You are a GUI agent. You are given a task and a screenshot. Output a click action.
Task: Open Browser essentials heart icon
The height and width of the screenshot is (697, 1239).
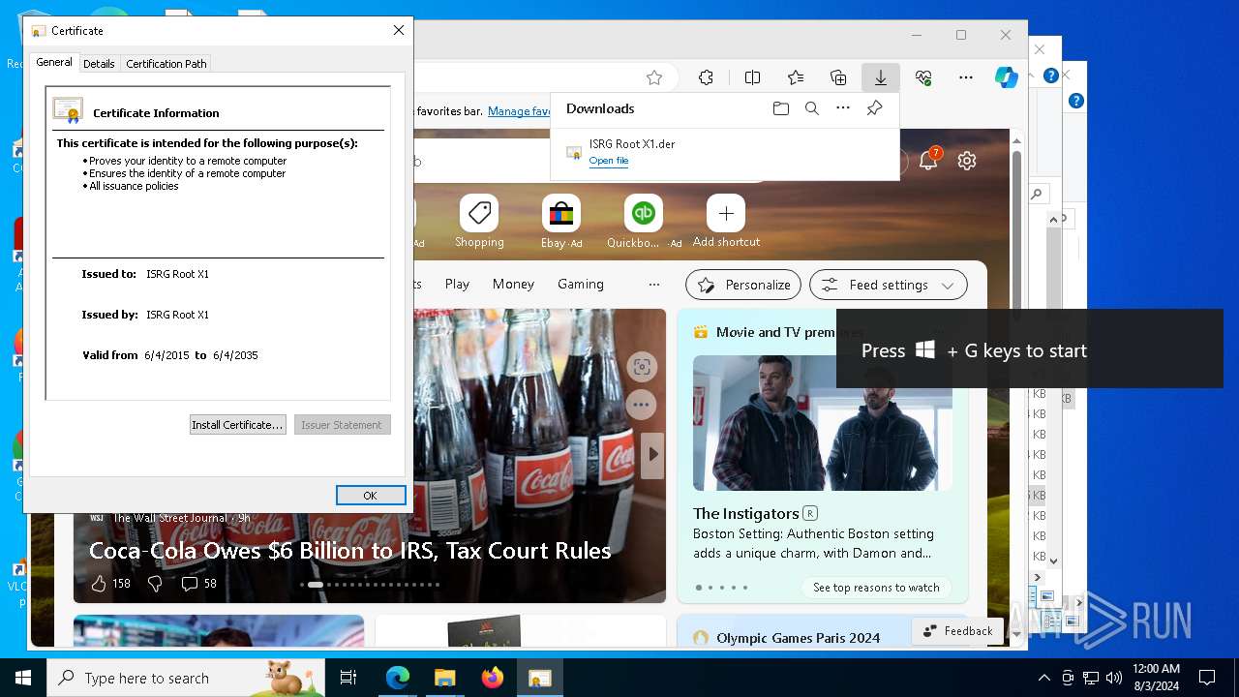923,77
